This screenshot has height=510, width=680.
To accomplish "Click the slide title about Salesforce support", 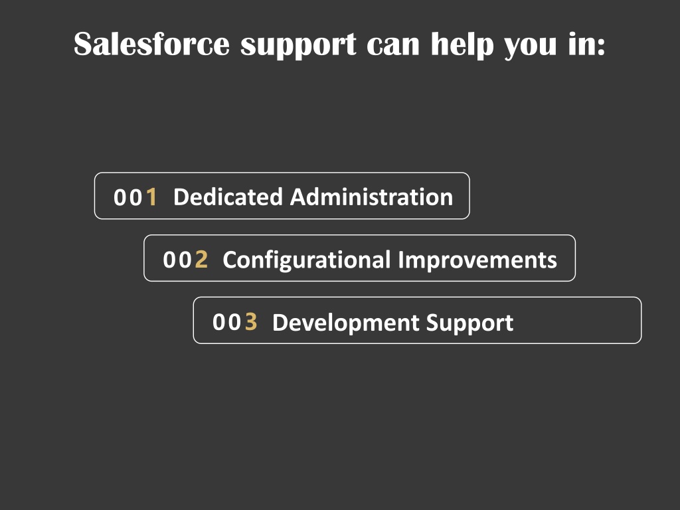I will (x=339, y=44).
